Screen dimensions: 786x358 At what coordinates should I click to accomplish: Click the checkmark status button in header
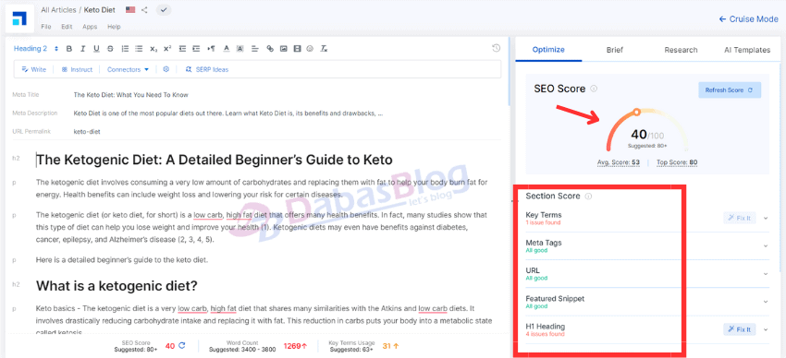[x=164, y=10]
